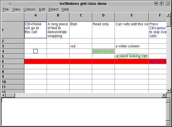Click the grid corner select-all label
172x127 pixels.
(13, 17)
